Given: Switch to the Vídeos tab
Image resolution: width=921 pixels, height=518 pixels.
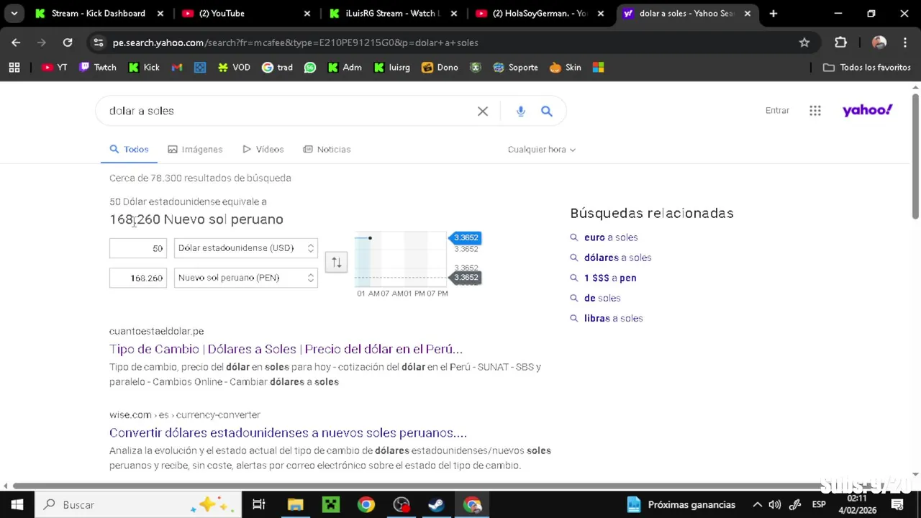Looking at the screenshot, I should tap(263, 150).
